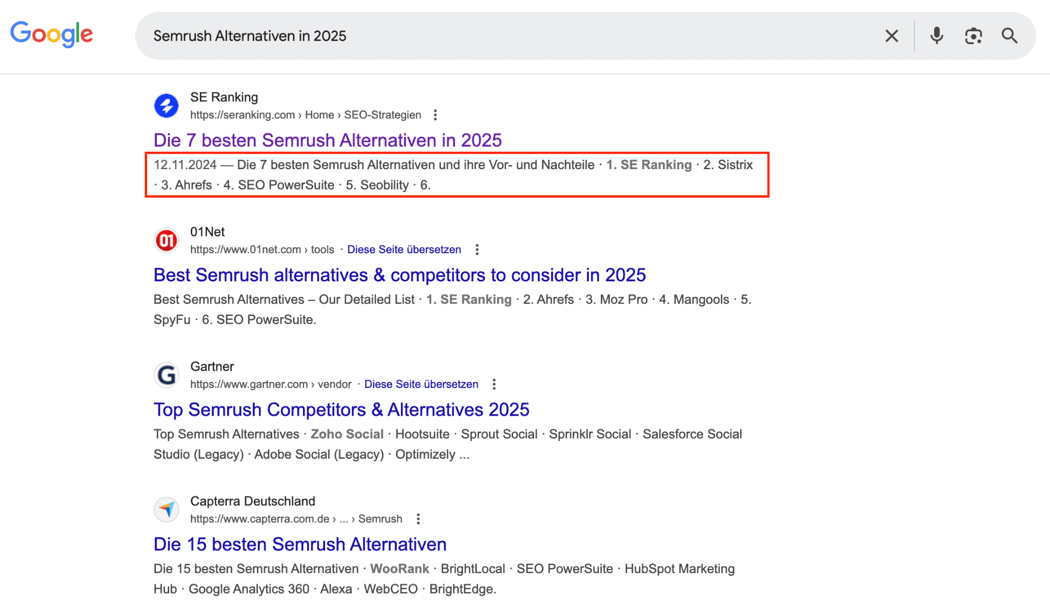
Task: Click the Gartner favicon
Action: (167, 375)
